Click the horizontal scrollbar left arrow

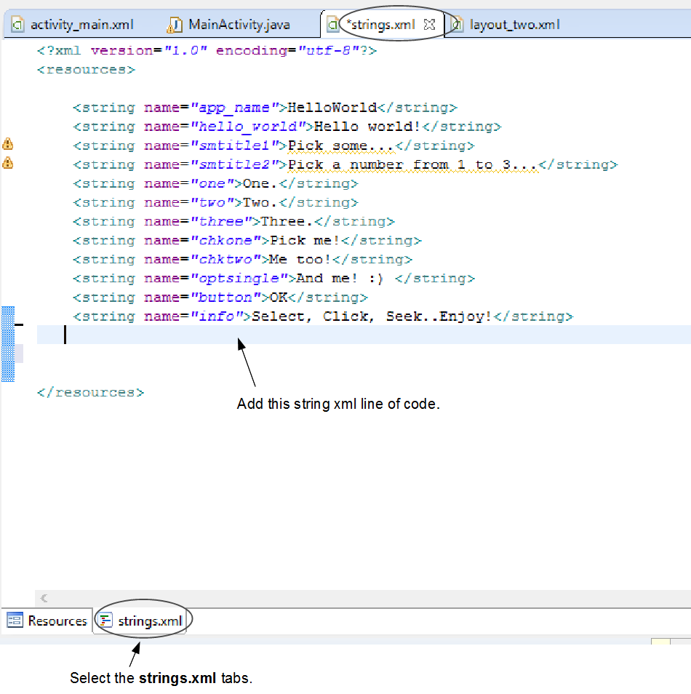click(x=44, y=599)
